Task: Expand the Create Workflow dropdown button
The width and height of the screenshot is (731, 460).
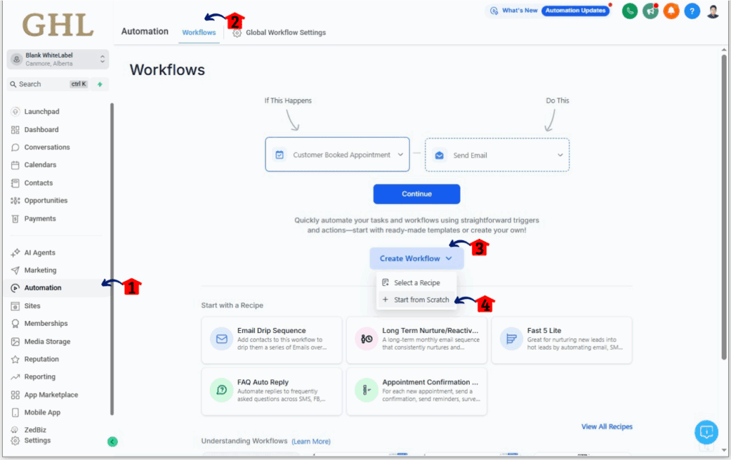Action: (x=417, y=258)
